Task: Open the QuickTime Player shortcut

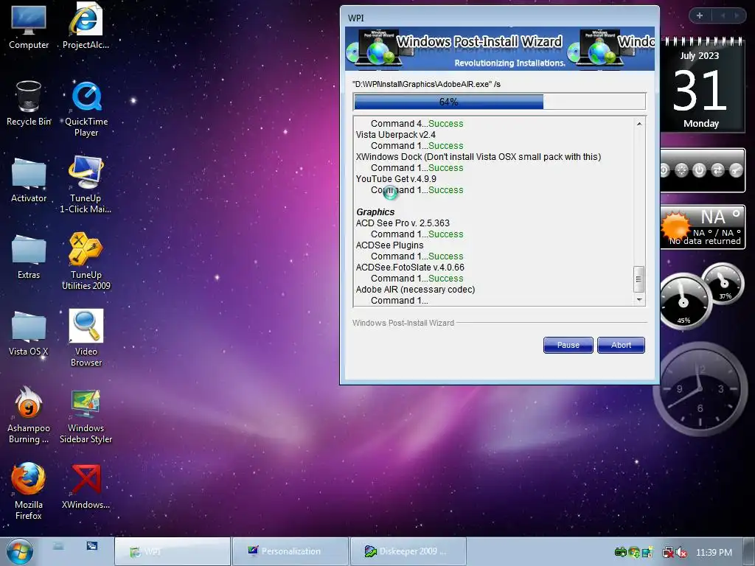Action: click(x=86, y=109)
